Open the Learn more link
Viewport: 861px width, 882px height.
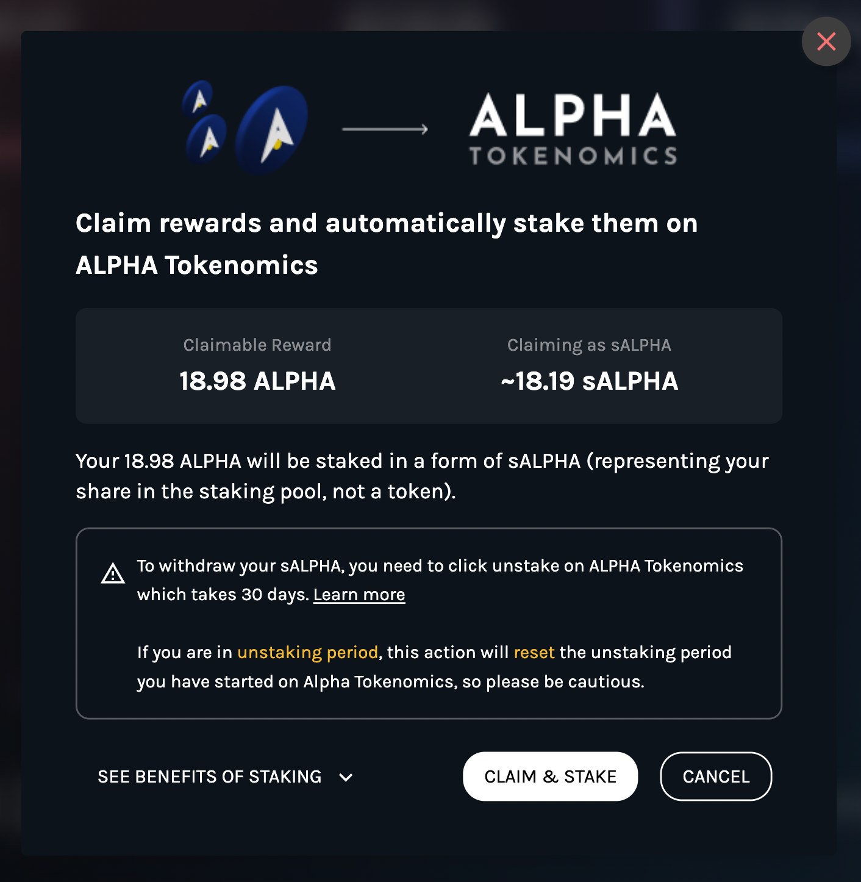[359, 595]
